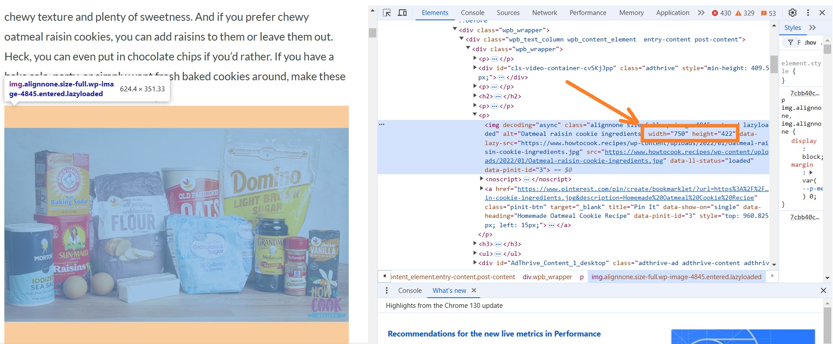Click the red errors count 430
Image resolution: width=833 pixels, height=344 pixels.
pos(721,13)
